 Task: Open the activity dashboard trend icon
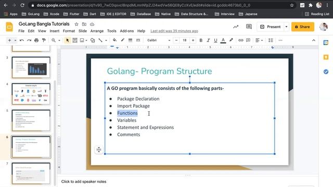[x=236, y=26]
